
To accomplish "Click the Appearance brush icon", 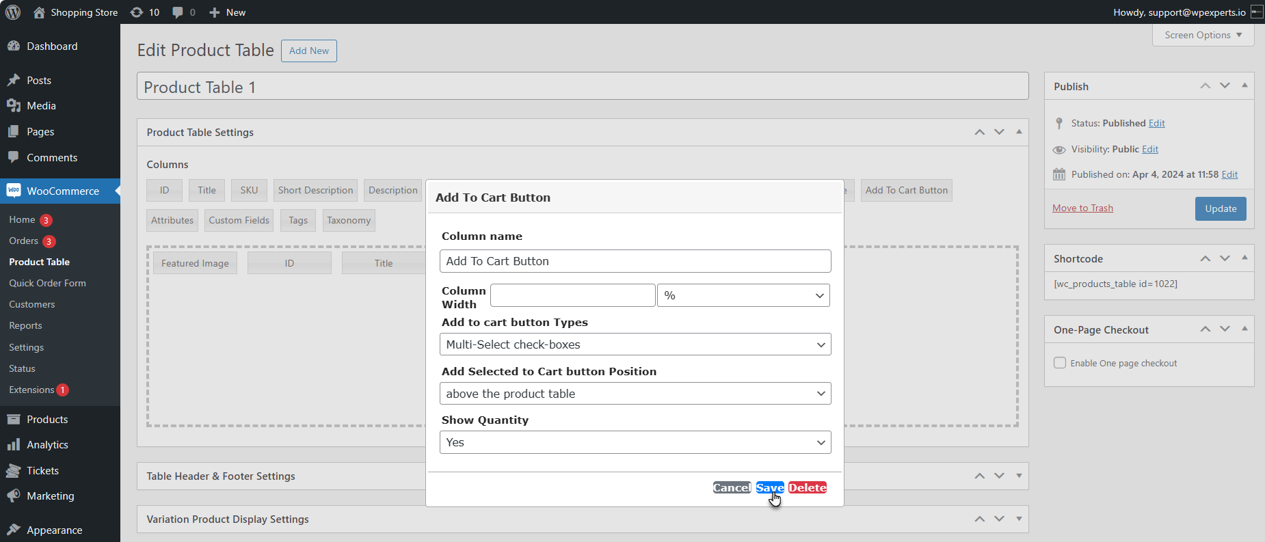I will point(14,530).
